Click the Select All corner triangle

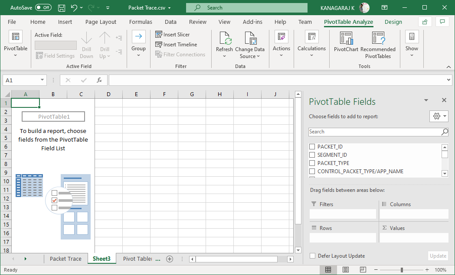coord(7,94)
